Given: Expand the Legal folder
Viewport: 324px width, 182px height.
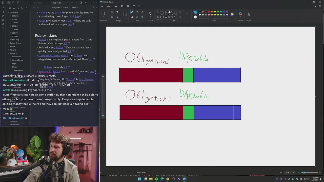Looking at the screenshot, I should tap(11, 63).
